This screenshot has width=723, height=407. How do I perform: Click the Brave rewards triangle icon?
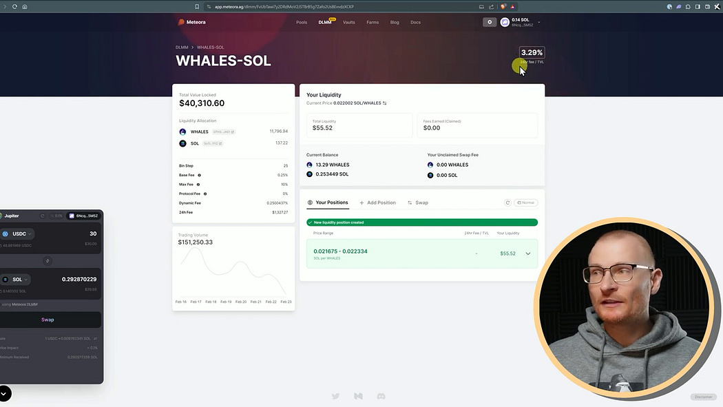pyautogui.click(x=512, y=6)
